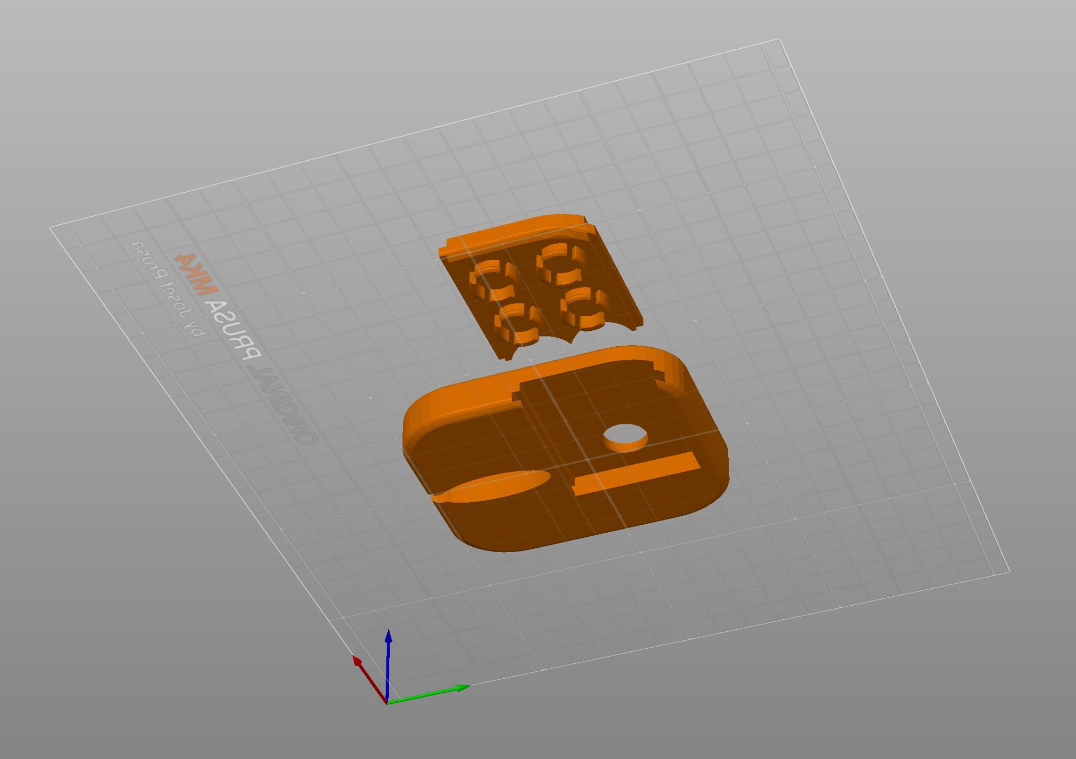This screenshot has width=1076, height=759.
Task: Click the bottom-left stud ring on the small plate
Action: click(x=518, y=324)
